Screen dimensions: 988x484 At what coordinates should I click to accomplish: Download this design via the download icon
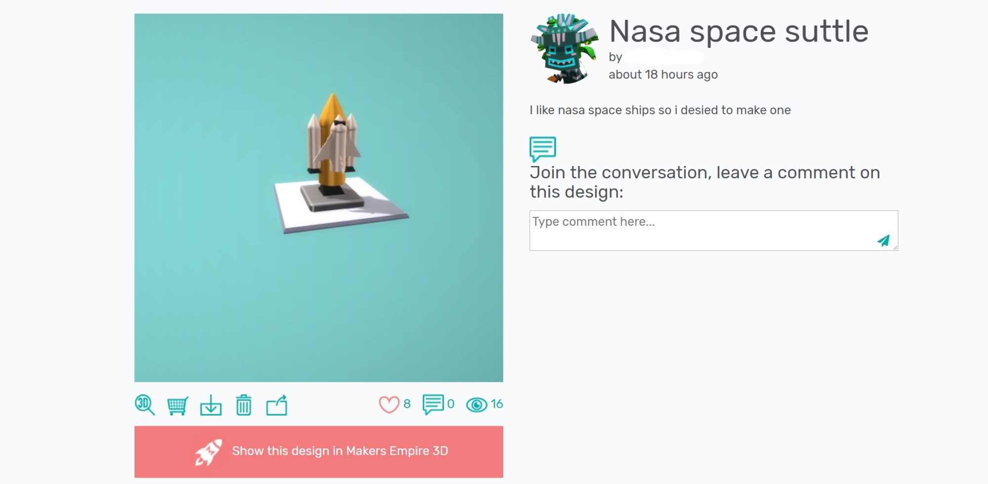211,405
